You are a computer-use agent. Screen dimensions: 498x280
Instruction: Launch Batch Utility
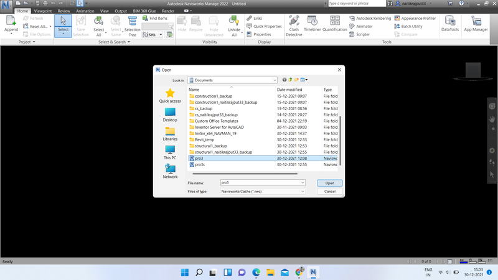[x=408, y=26]
